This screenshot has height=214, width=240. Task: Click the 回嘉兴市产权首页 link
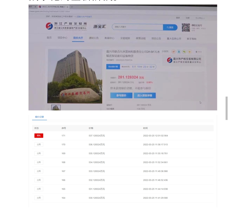pos(84,17)
